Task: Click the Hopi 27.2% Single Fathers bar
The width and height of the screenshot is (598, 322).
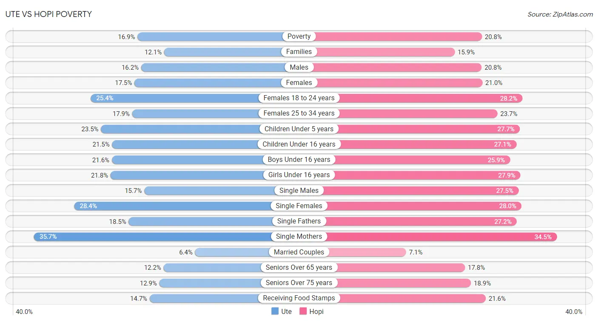Action: pyautogui.click(x=408, y=221)
